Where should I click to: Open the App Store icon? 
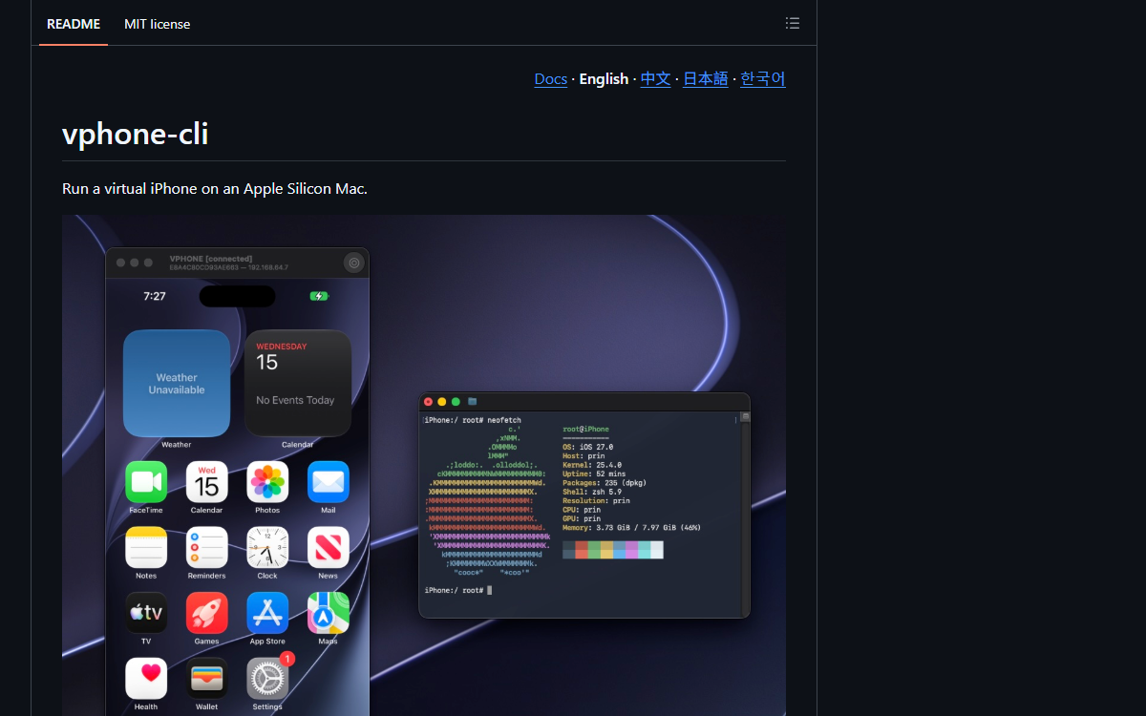[267, 613]
